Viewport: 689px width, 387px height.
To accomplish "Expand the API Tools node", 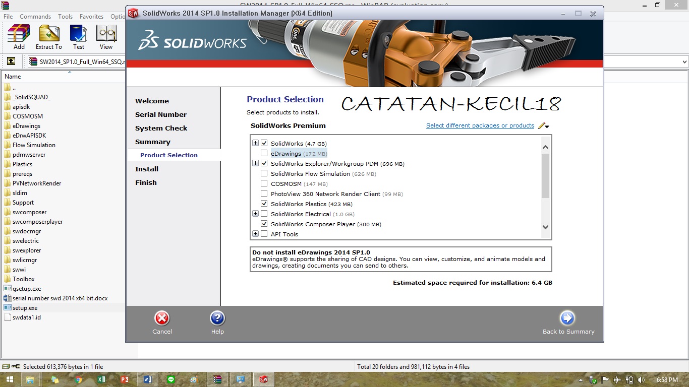I will click(x=255, y=234).
